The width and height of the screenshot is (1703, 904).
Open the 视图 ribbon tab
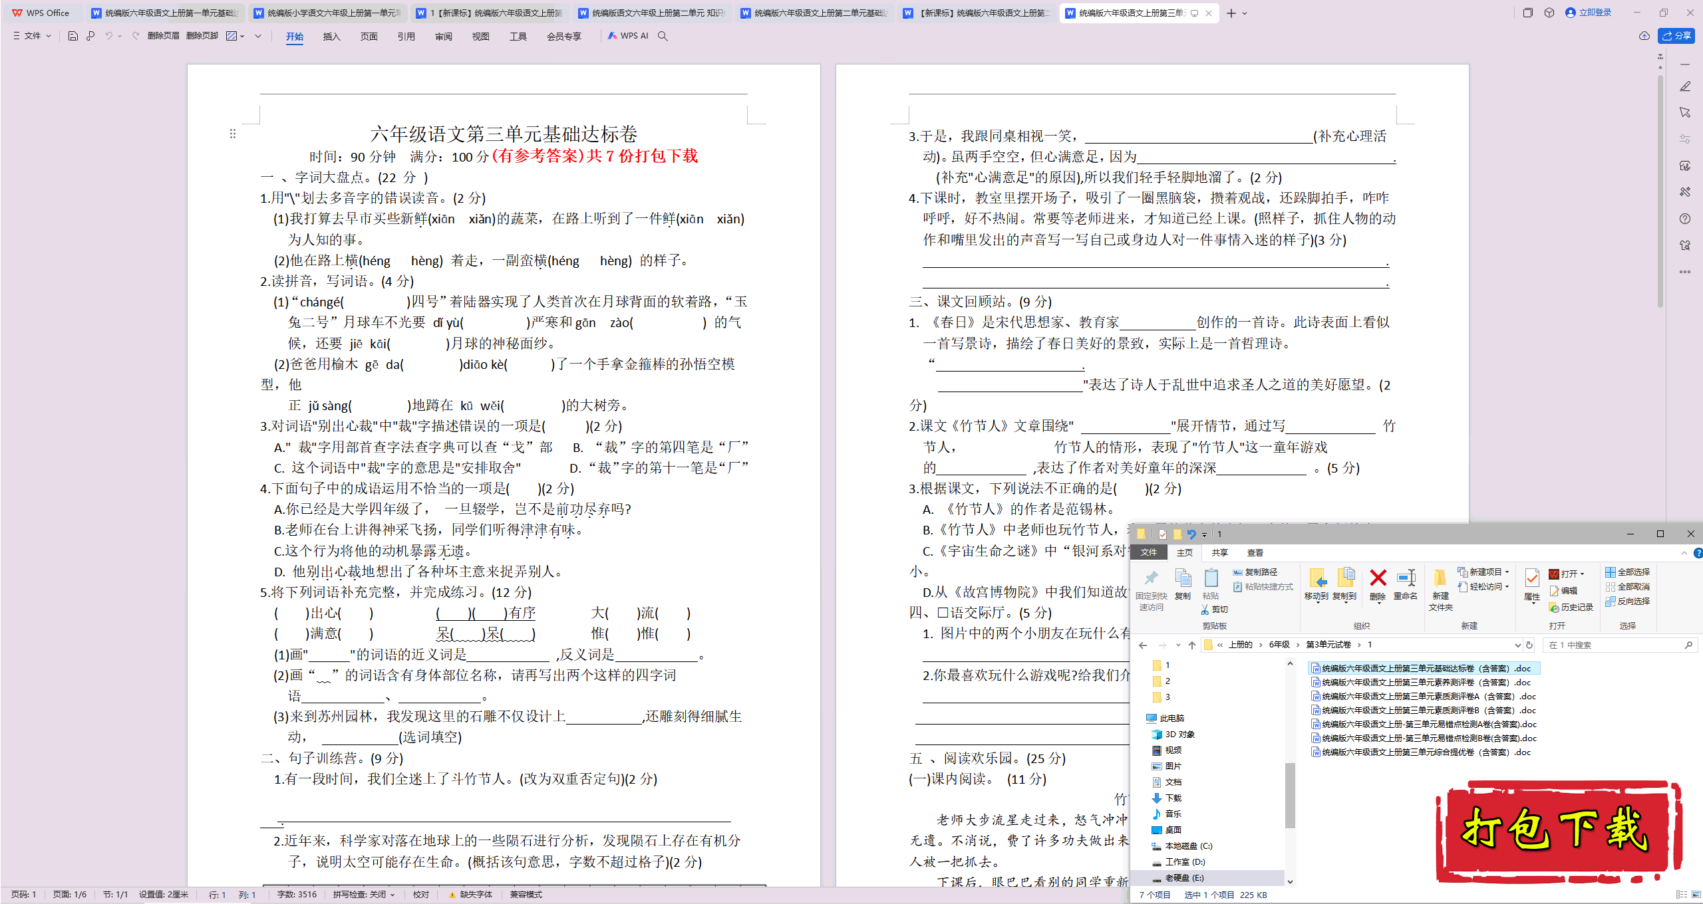coord(480,37)
